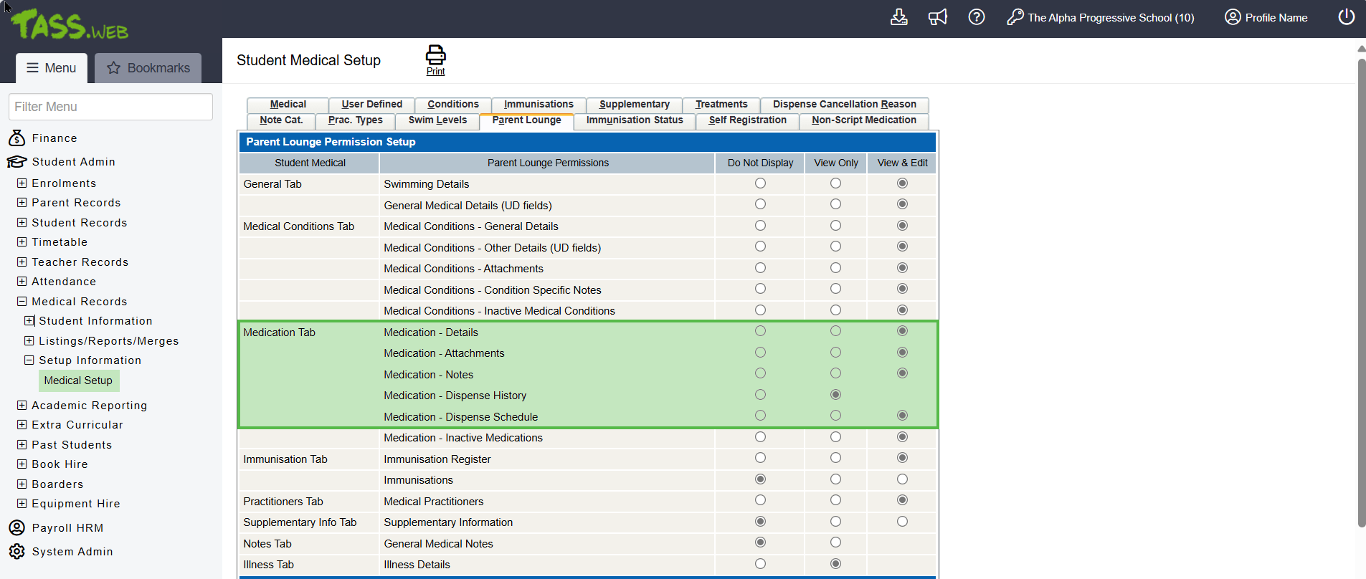
Task: Open the Bookmarks panel
Action: (x=148, y=68)
